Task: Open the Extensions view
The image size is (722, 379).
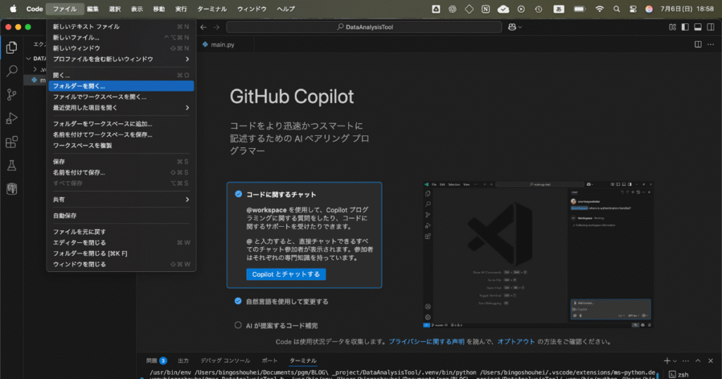Action: tap(11, 142)
